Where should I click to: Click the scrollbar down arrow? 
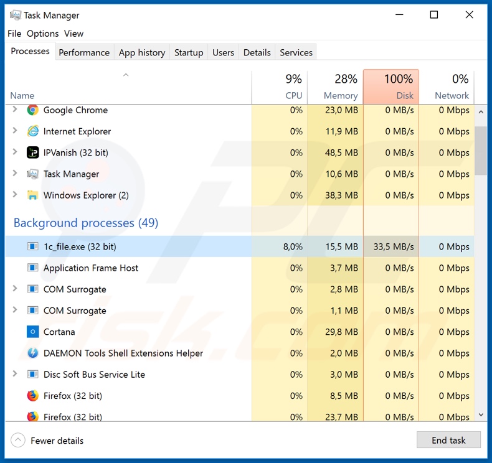(x=481, y=415)
